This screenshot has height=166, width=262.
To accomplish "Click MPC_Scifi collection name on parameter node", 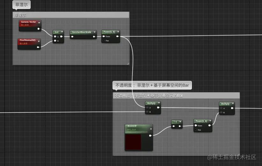I will coord(131,130).
